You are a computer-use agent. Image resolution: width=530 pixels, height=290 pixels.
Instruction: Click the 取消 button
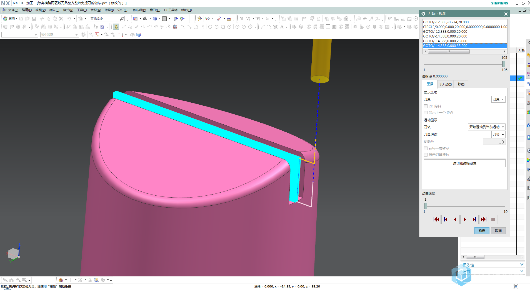pyautogui.click(x=498, y=231)
